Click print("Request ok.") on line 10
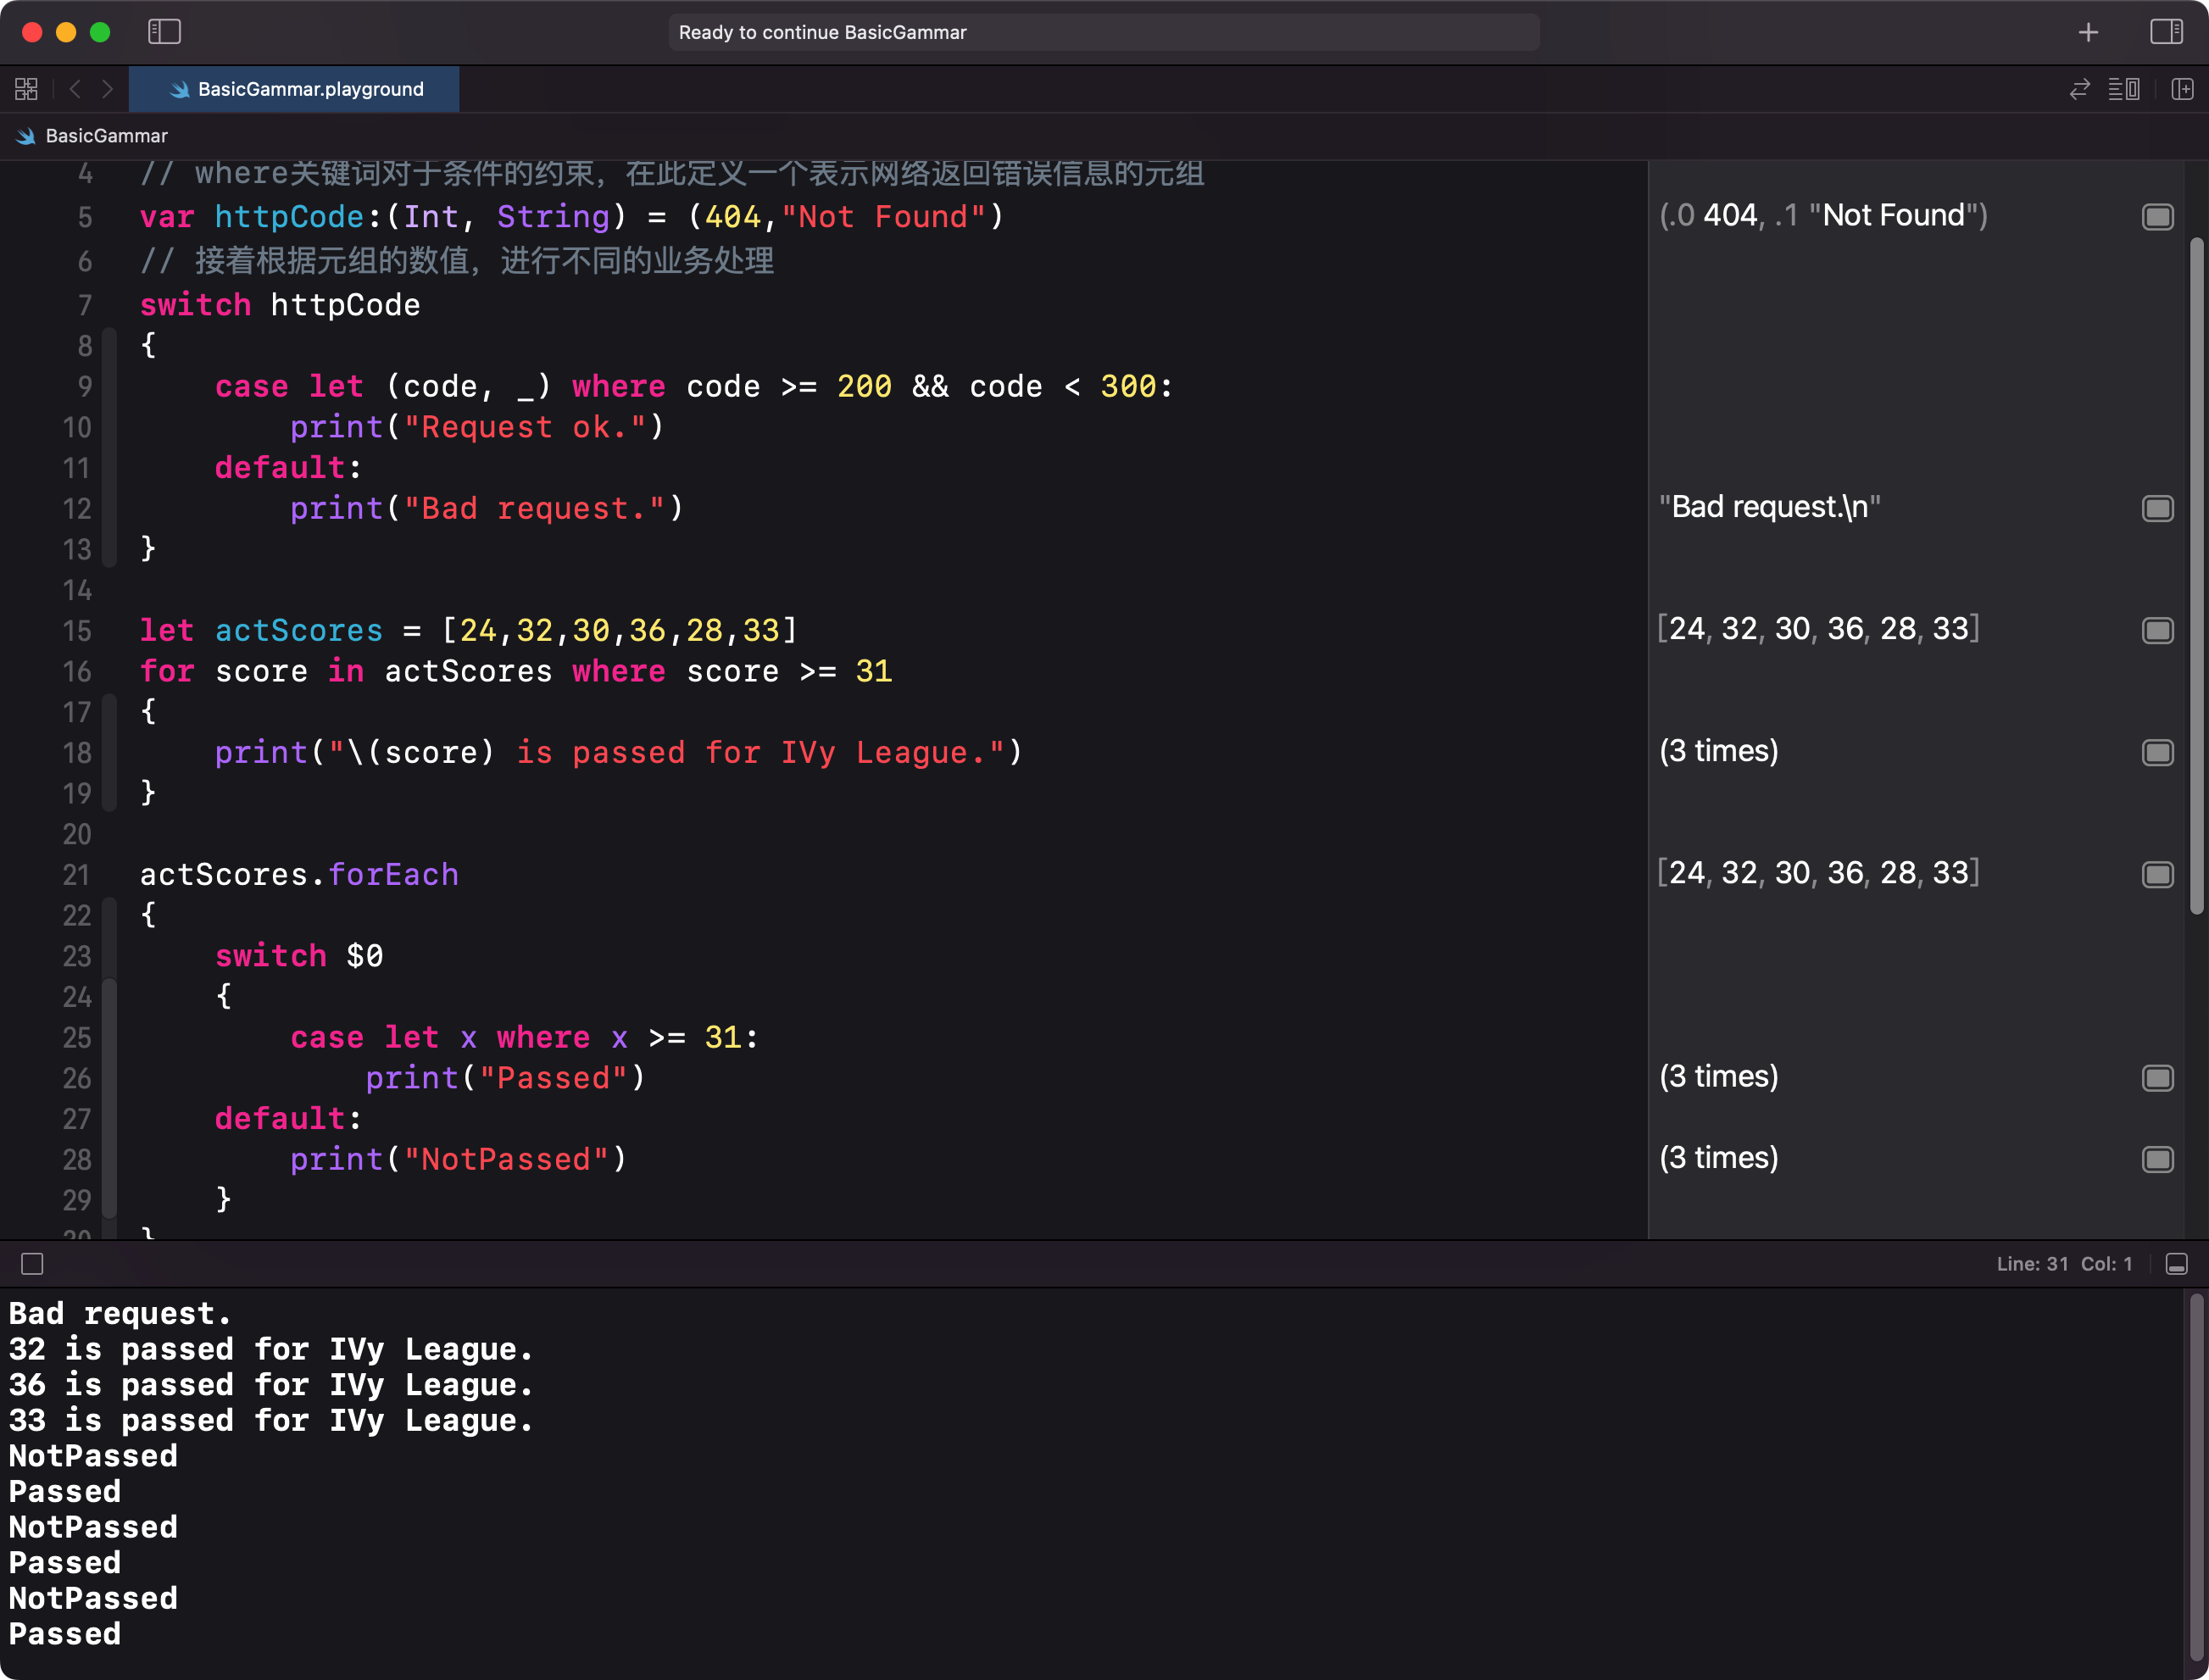 [x=477, y=427]
